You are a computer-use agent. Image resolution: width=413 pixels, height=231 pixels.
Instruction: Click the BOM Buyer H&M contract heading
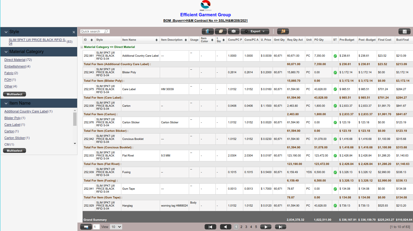tap(205, 21)
